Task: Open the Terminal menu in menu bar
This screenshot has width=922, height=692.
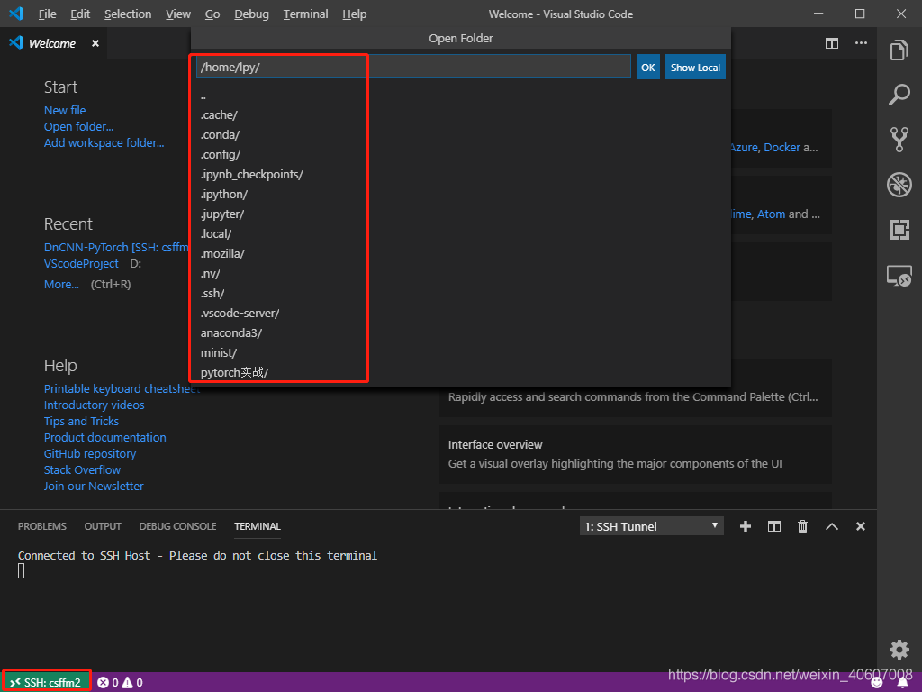Action: tap(305, 14)
